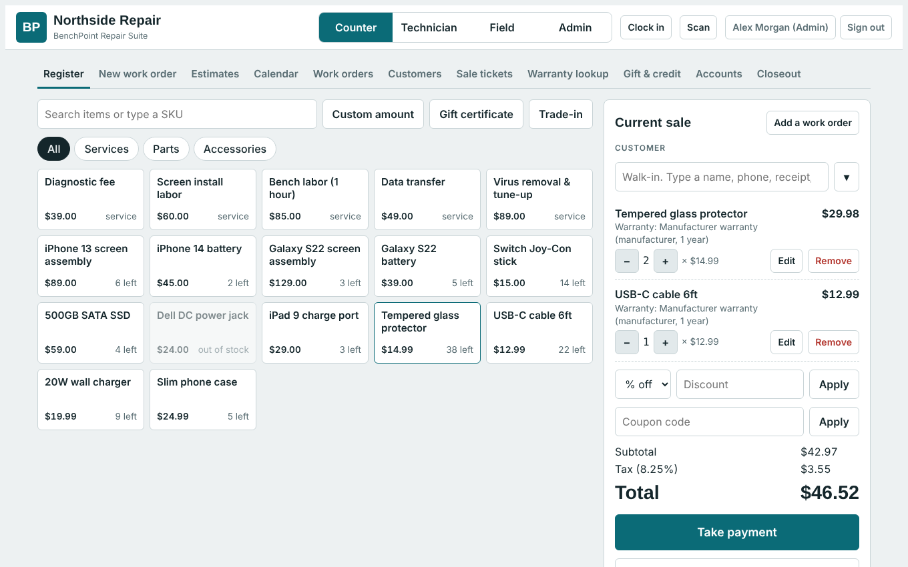The image size is (908, 567).
Task: Edit the USB-C cable 6ft line
Action: (x=786, y=342)
